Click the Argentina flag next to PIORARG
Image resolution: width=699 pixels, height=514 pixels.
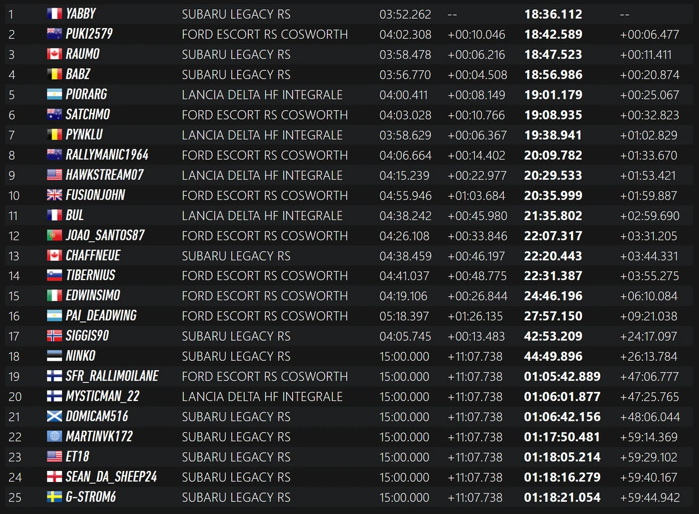[54, 94]
